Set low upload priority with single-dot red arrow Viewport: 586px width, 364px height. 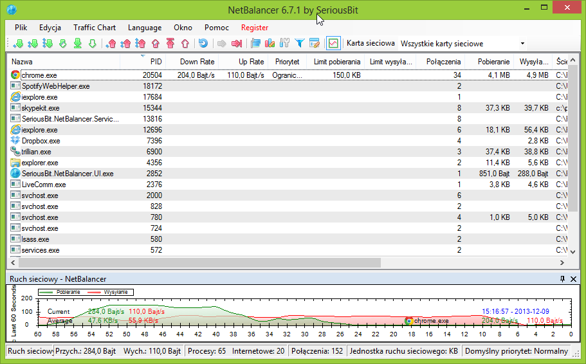(x=111, y=43)
